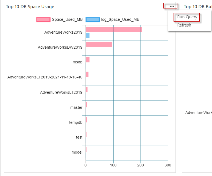Choose Refresh in the widget menu
Image resolution: width=212 pixels, height=176 pixels.
184,25
